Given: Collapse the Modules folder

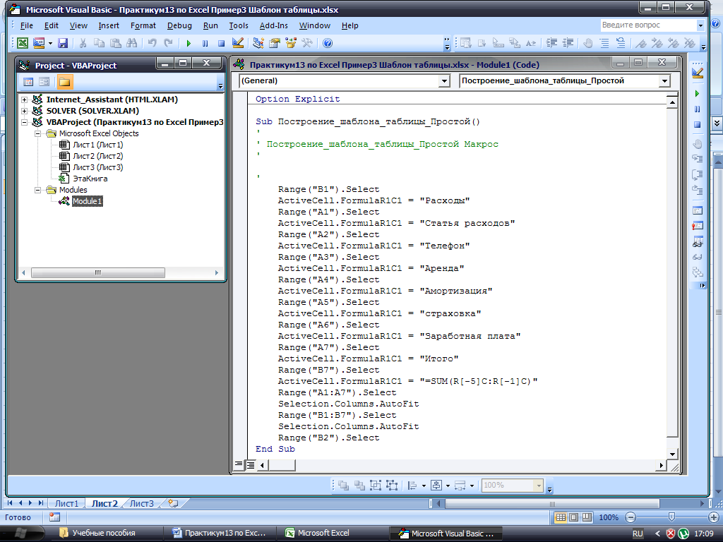Looking at the screenshot, I should (38, 190).
